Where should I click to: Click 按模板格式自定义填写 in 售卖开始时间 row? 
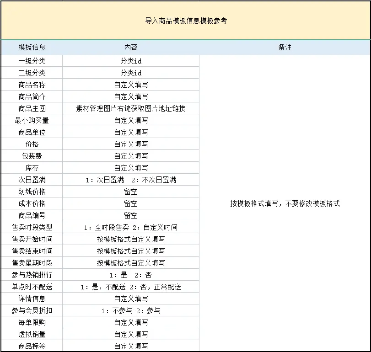tap(131, 239)
